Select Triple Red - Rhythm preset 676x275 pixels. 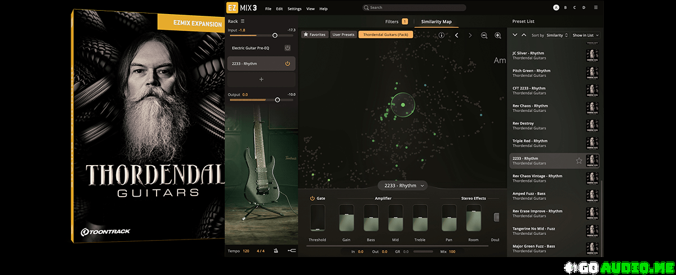click(x=555, y=143)
